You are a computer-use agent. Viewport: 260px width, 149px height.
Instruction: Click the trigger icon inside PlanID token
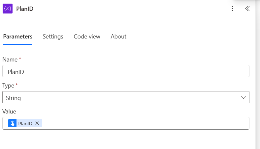pos(13,123)
